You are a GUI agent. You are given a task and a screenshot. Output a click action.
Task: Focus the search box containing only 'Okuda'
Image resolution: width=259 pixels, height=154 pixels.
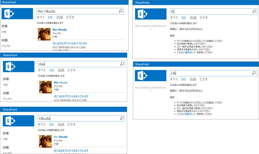coord(81,118)
